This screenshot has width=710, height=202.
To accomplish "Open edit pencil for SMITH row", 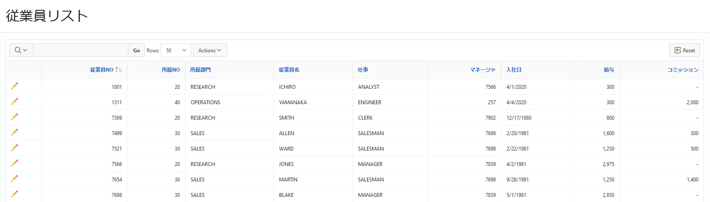I will pos(15,117).
